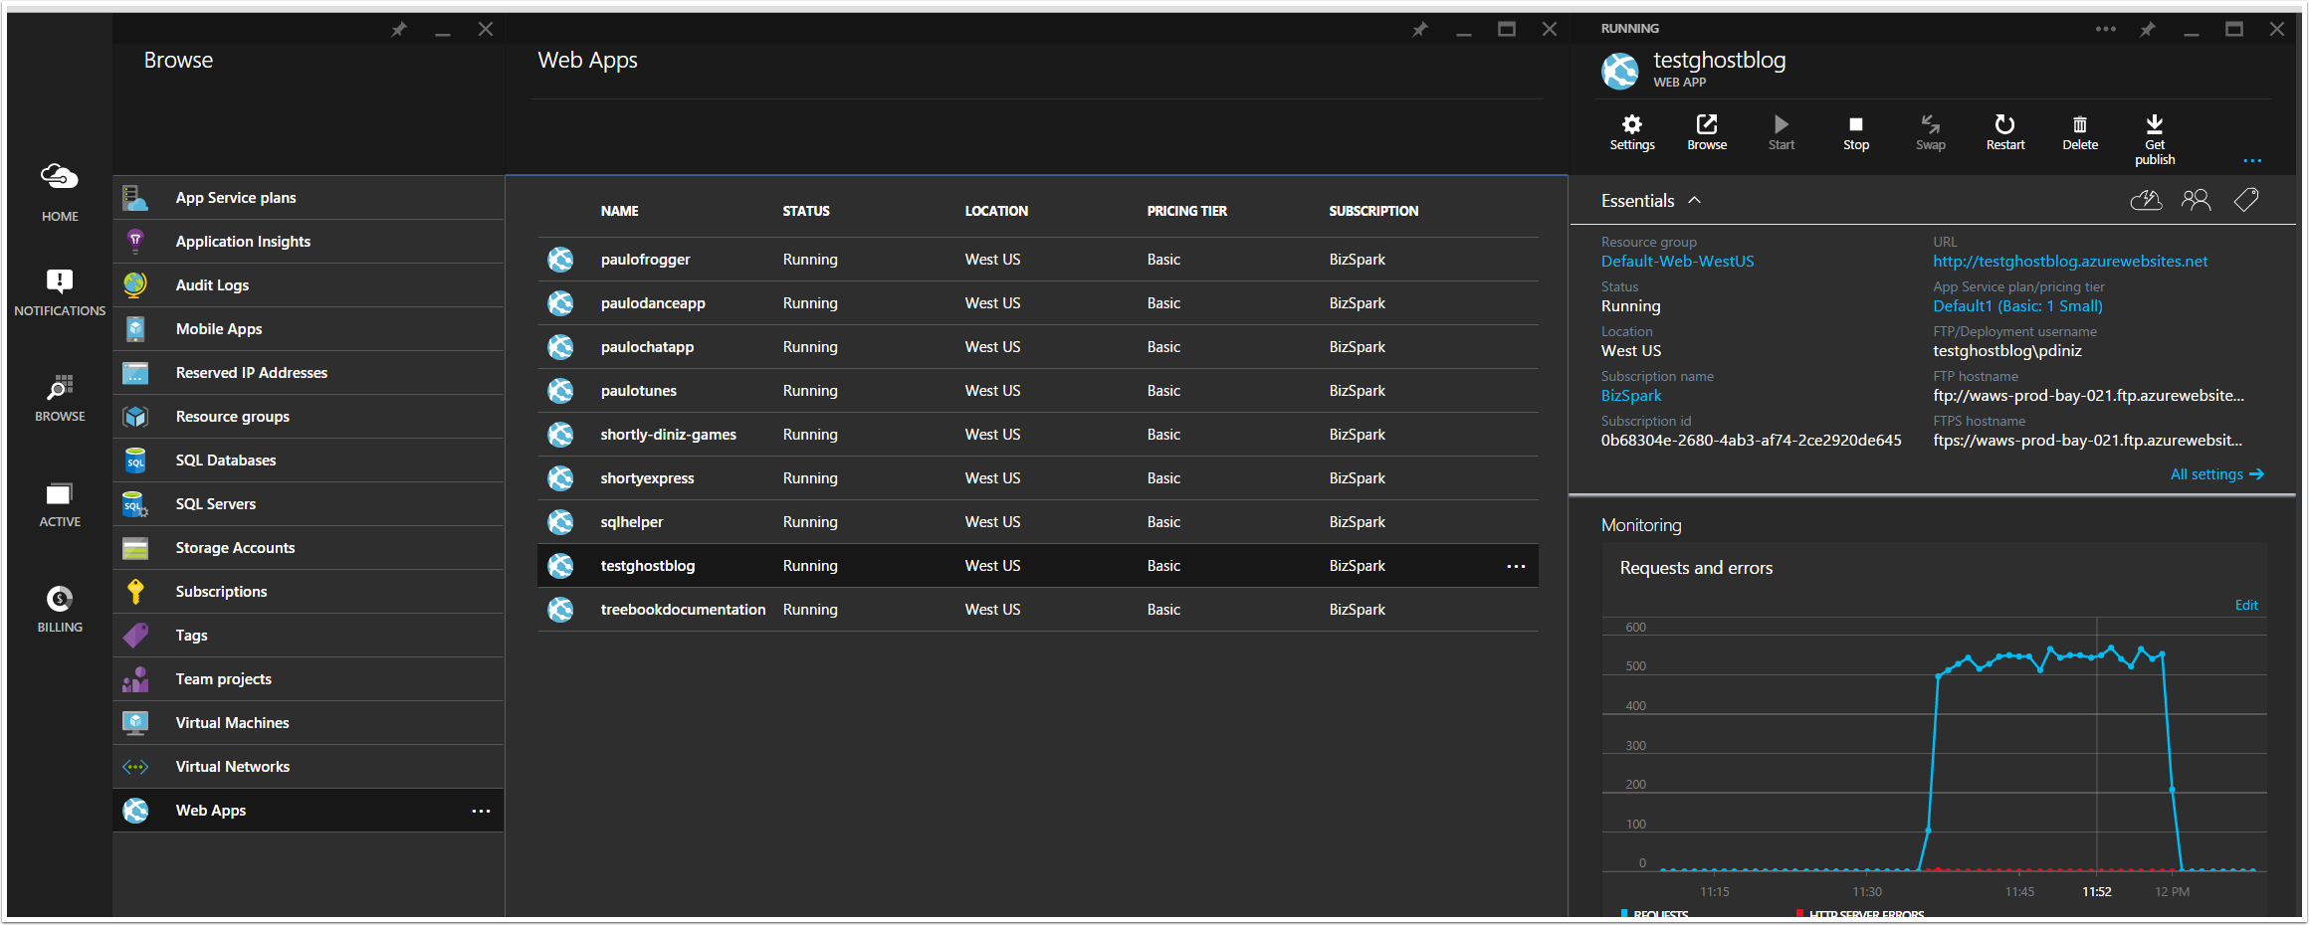Open the Billing hub
This screenshot has width=2309, height=925.
[60, 609]
